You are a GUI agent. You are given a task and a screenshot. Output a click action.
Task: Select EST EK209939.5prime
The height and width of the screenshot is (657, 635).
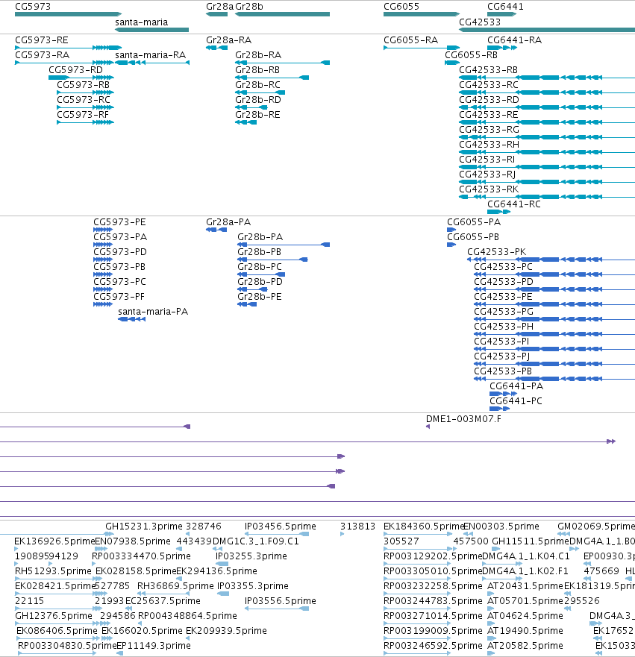tap(226, 631)
